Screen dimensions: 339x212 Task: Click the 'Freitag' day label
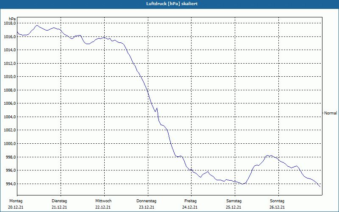click(190, 201)
